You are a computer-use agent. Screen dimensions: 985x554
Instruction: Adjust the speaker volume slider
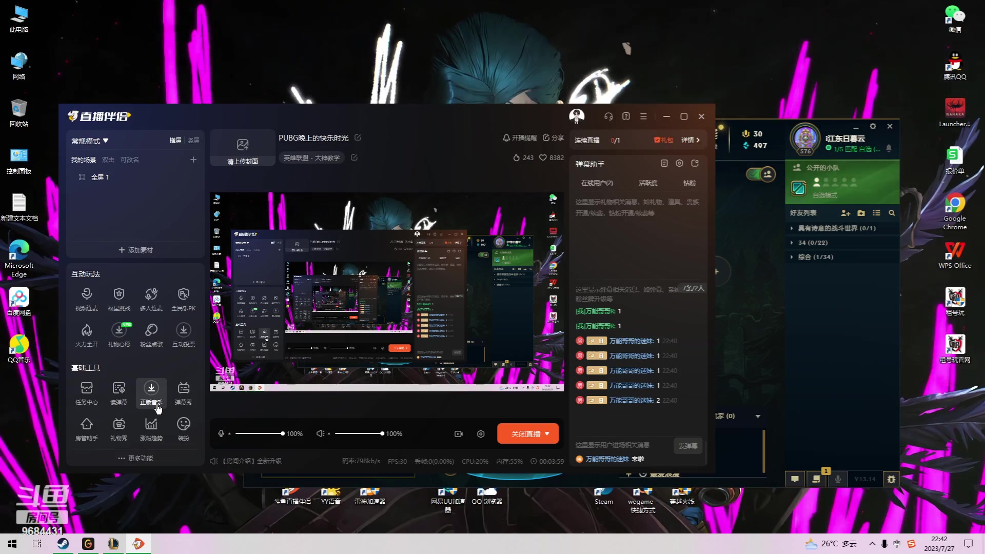point(359,434)
